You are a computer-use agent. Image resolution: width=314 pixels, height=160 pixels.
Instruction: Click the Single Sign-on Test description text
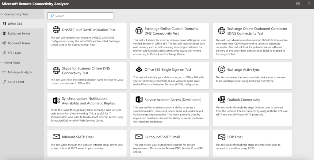coord(168,81)
